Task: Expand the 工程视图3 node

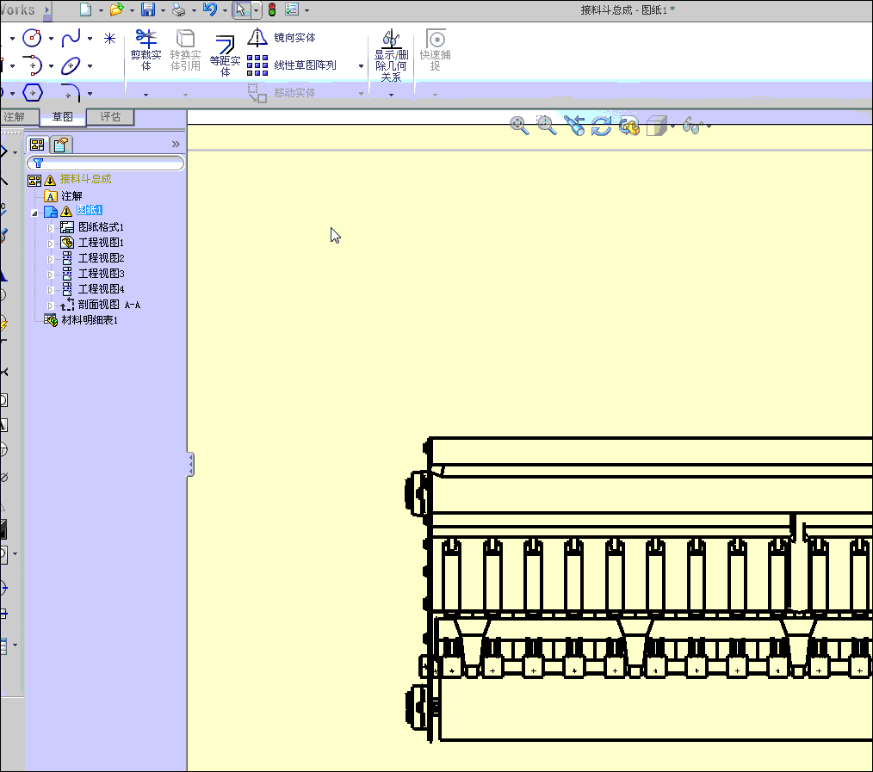Action: 51,275
